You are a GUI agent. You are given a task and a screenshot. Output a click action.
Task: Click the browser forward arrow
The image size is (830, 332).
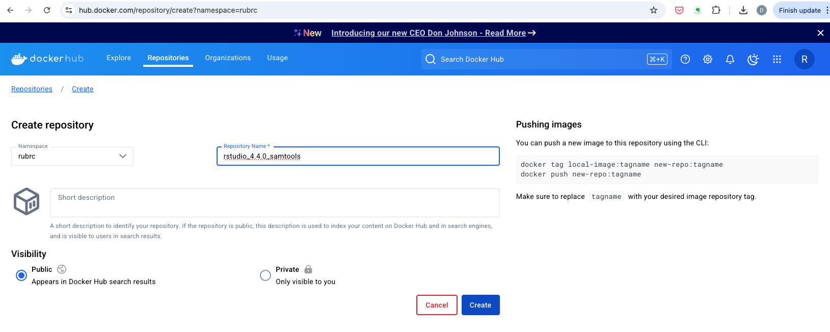click(29, 10)
